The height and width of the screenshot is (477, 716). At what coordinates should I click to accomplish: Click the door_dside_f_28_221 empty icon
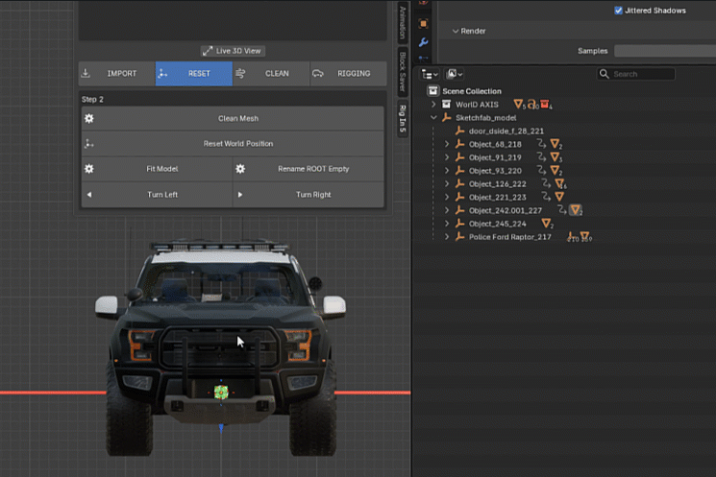[459, 131]
